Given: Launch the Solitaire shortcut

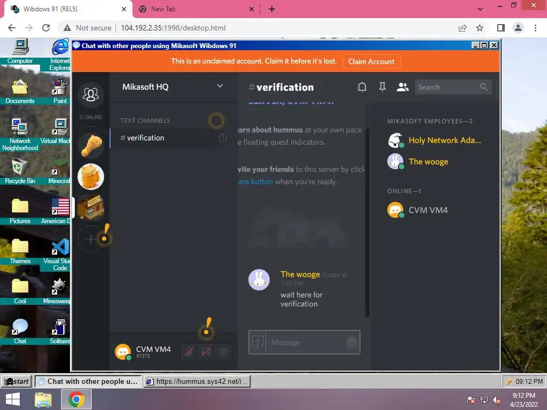Looking at the screenshot, I should pyautogui.click(x=59, y=332).
